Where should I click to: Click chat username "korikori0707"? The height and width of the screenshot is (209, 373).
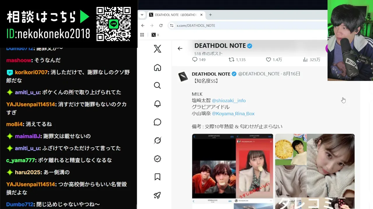point(31,72)
